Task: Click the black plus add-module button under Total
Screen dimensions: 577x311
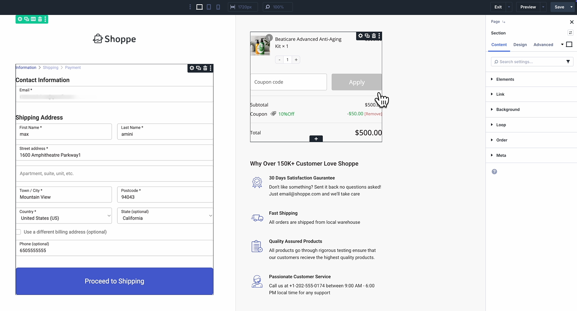Action: (316, 139)
